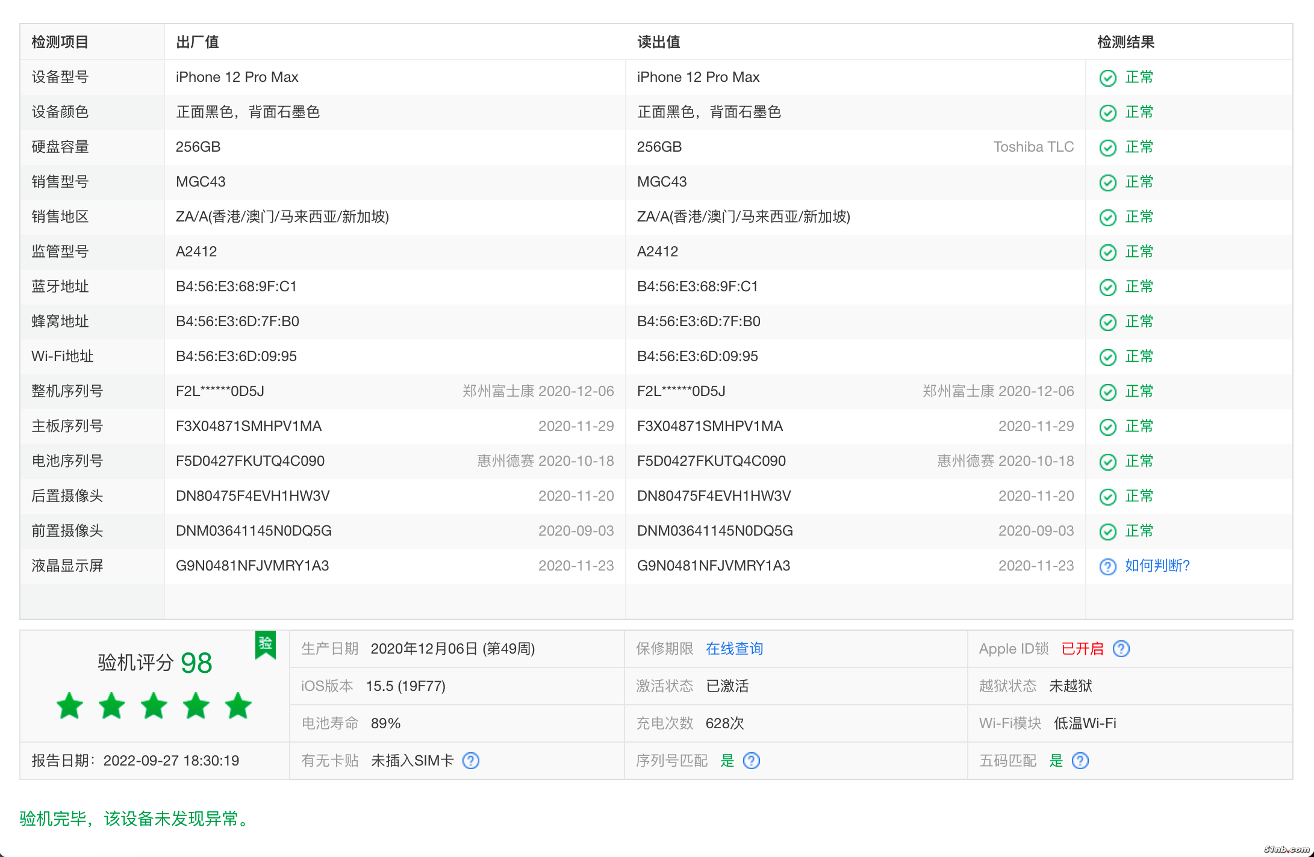
Task: Click the green check icon for 设备型号
Action: [1107, 78]
